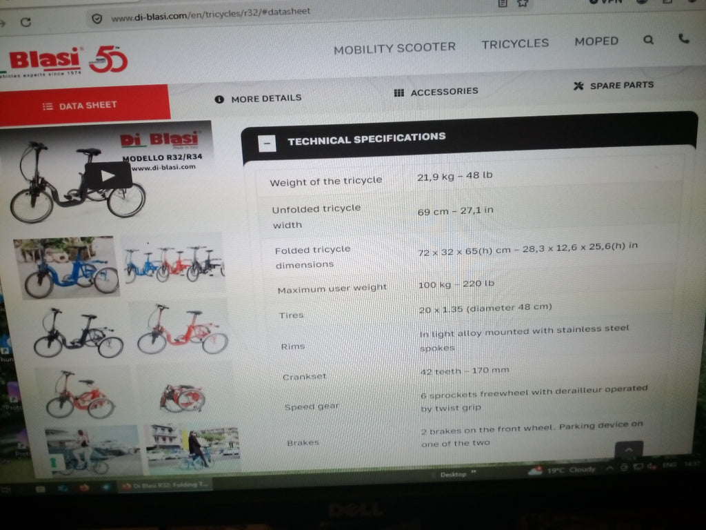Viewport: 706px width, 530px height.
Task: Click the back-to-top arrow button
Action: pos(629,450)
